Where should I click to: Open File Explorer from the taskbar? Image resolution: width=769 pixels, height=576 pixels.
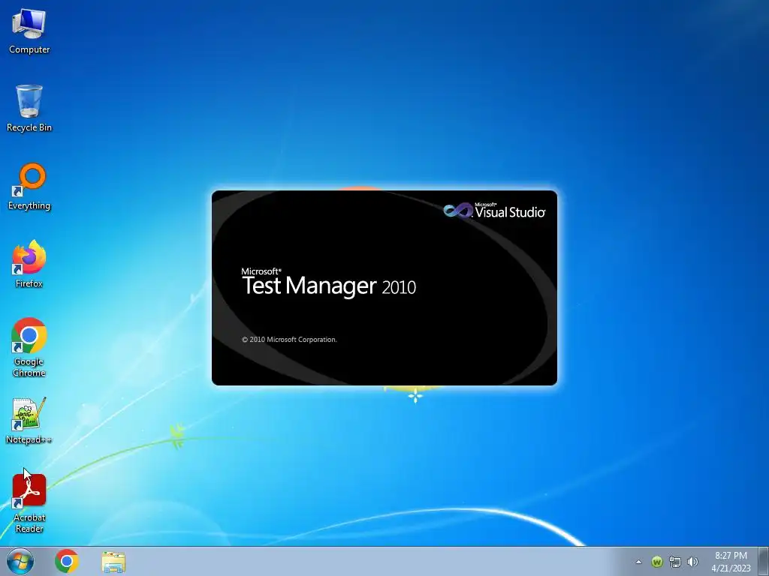113,562
